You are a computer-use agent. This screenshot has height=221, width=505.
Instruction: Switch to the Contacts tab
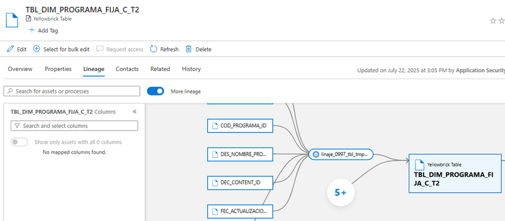[x=127, y=69]
